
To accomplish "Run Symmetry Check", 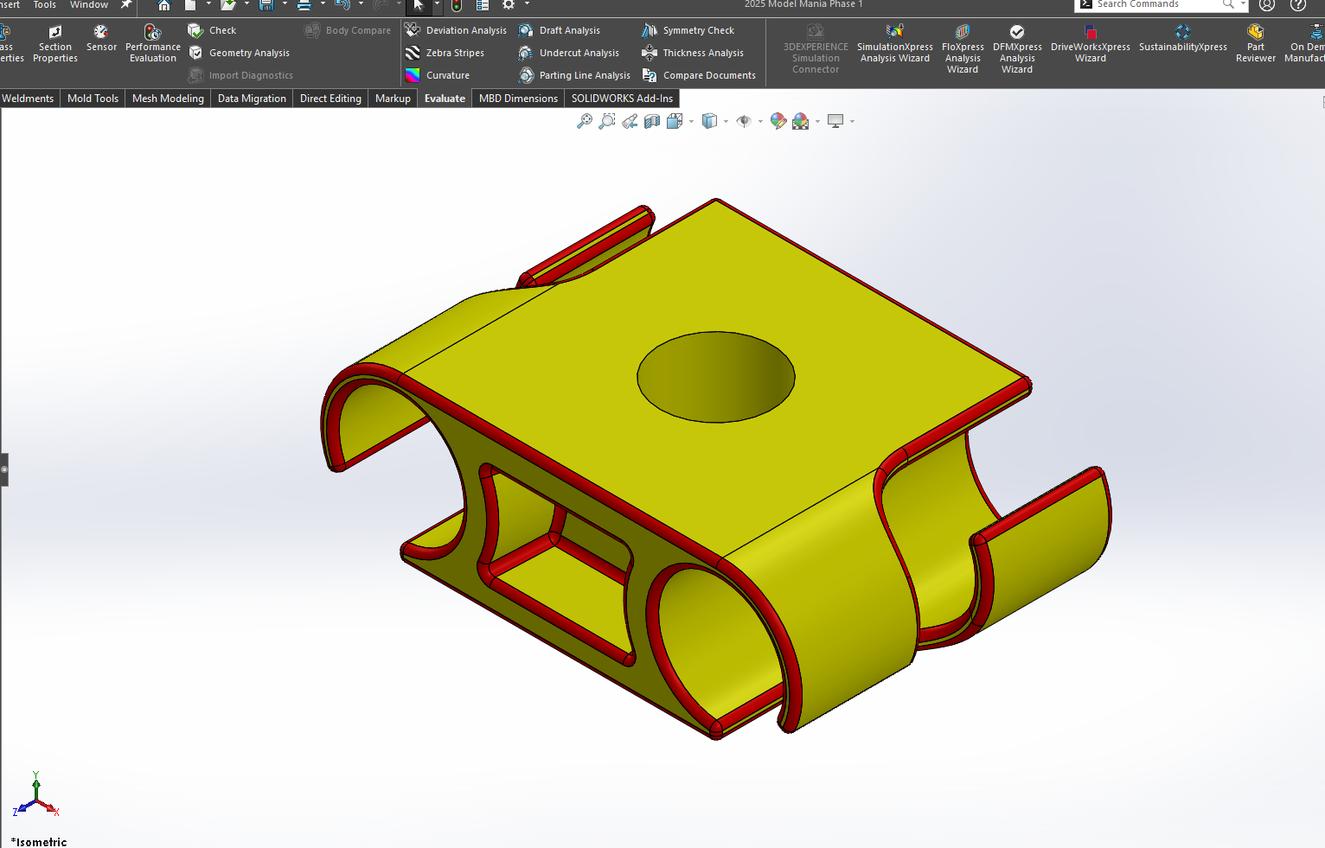I will tap(688, 30).
